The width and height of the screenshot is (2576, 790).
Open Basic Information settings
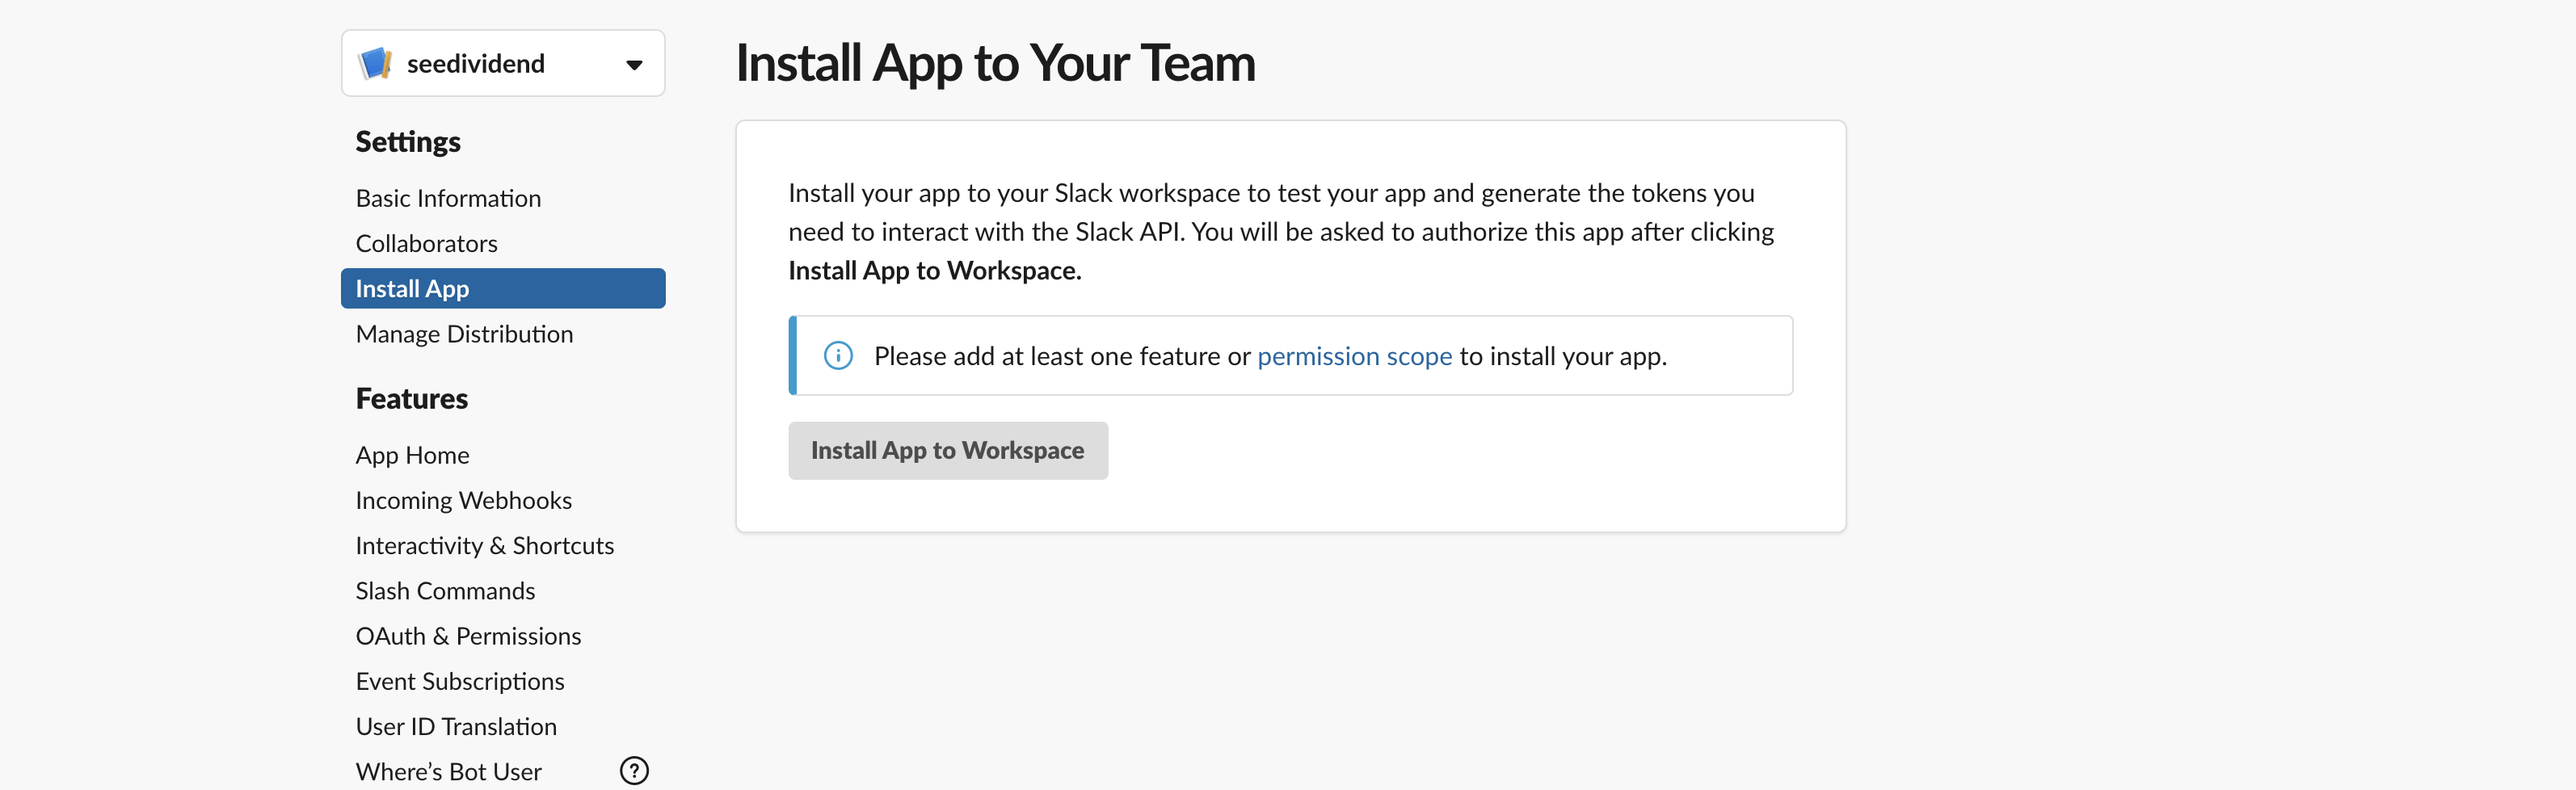pyautogui.click(x=448, y=198)
